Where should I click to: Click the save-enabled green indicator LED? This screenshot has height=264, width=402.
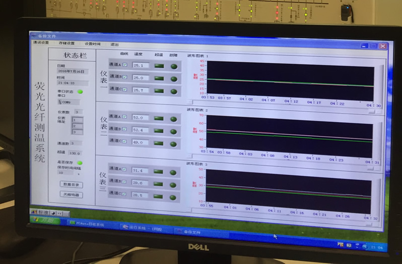pos(80,163)
